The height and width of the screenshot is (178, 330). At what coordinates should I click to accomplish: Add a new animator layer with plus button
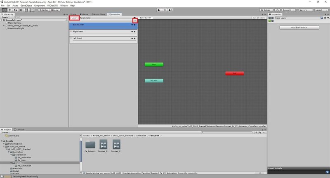[135, 21]
